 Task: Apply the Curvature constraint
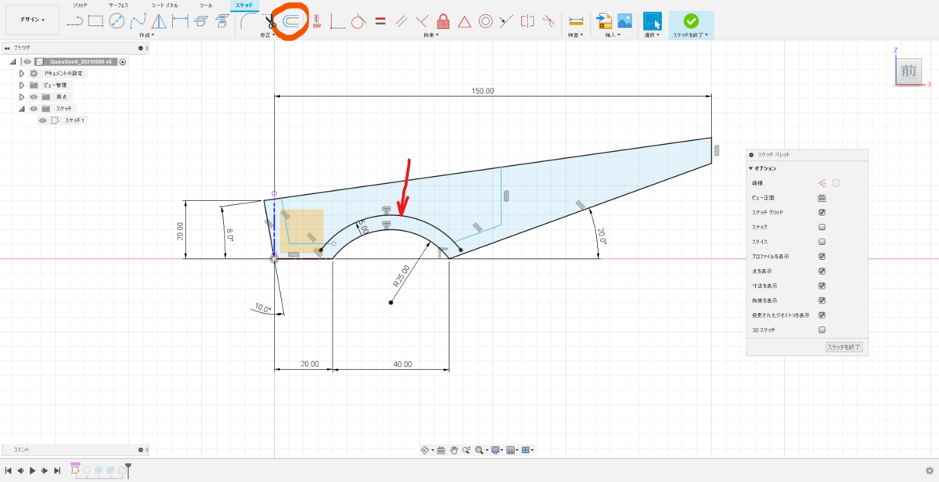coord(549,21)
